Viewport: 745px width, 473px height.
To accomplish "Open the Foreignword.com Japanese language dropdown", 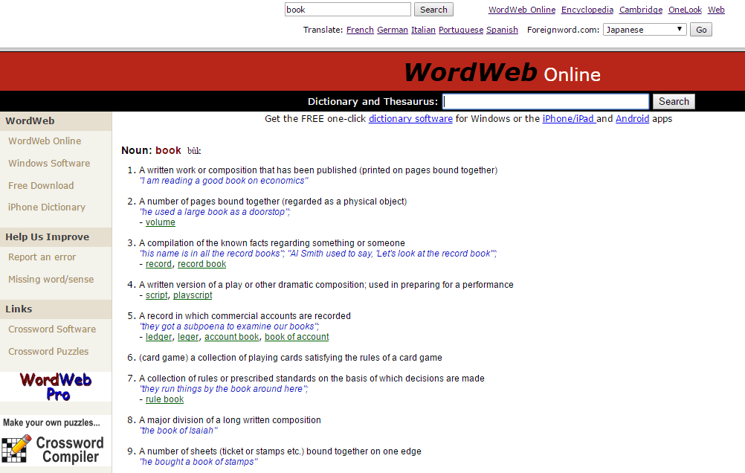I will coord(645,30).
